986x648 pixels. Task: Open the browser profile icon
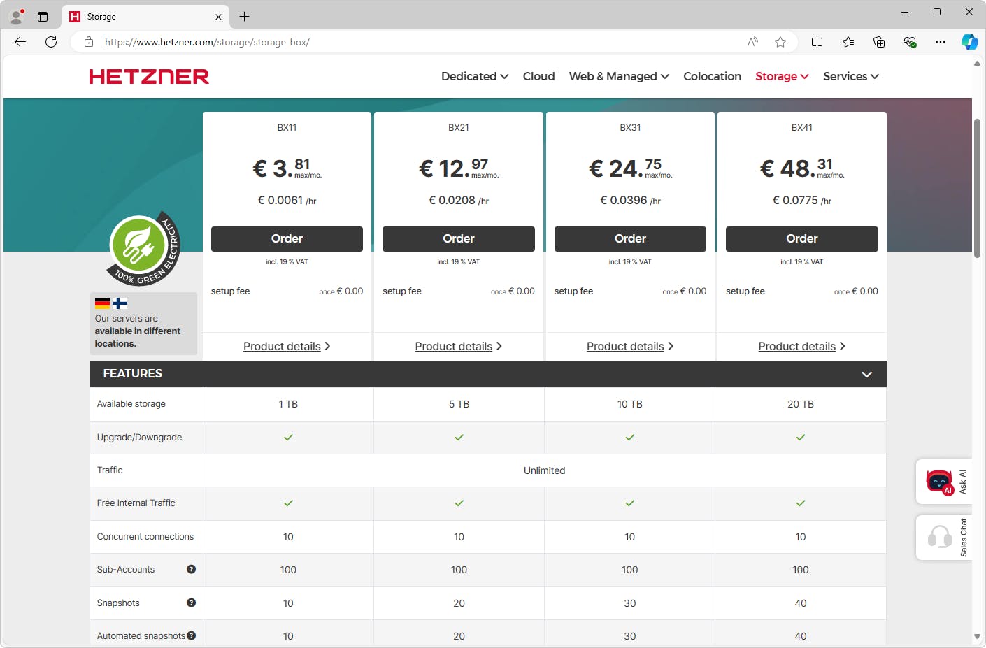click(17, 16)
